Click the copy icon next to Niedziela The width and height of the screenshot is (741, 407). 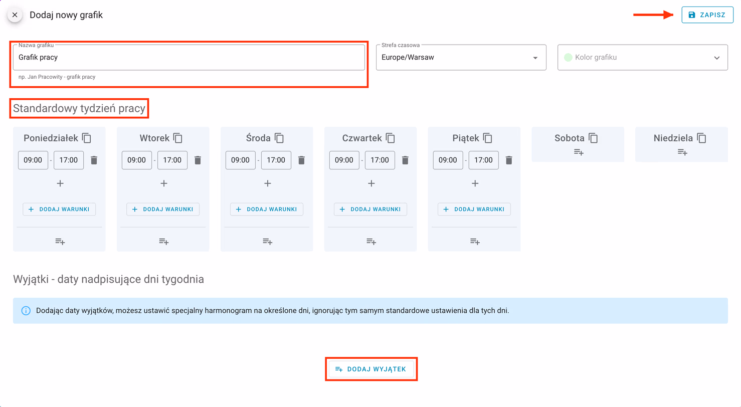point(701,138)
